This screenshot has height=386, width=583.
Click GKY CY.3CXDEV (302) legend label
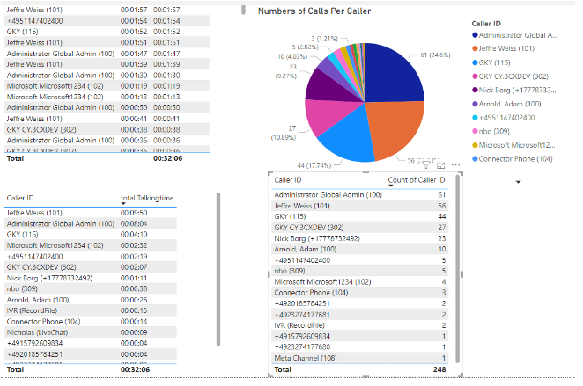click(x=513, y=76)
